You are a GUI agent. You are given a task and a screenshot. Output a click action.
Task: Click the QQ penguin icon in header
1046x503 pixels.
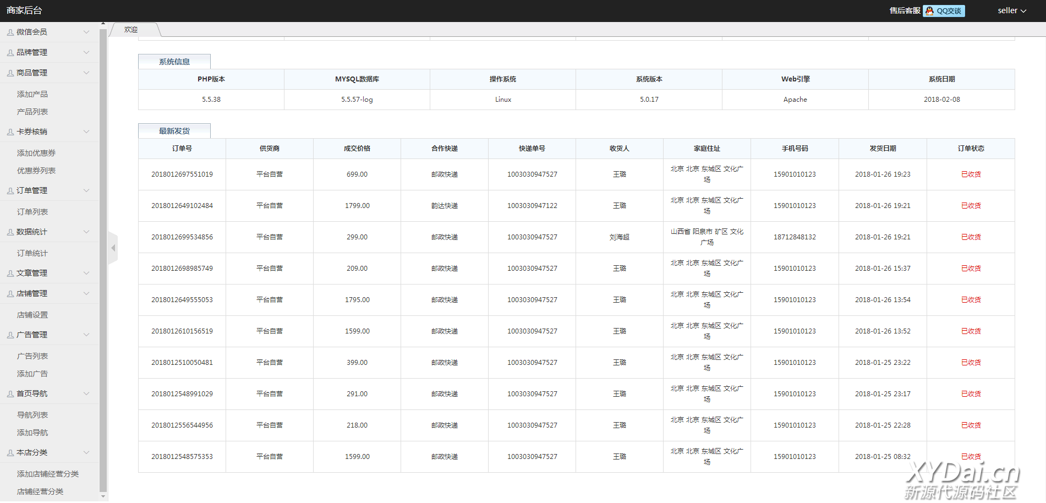[x=929, y=11]
